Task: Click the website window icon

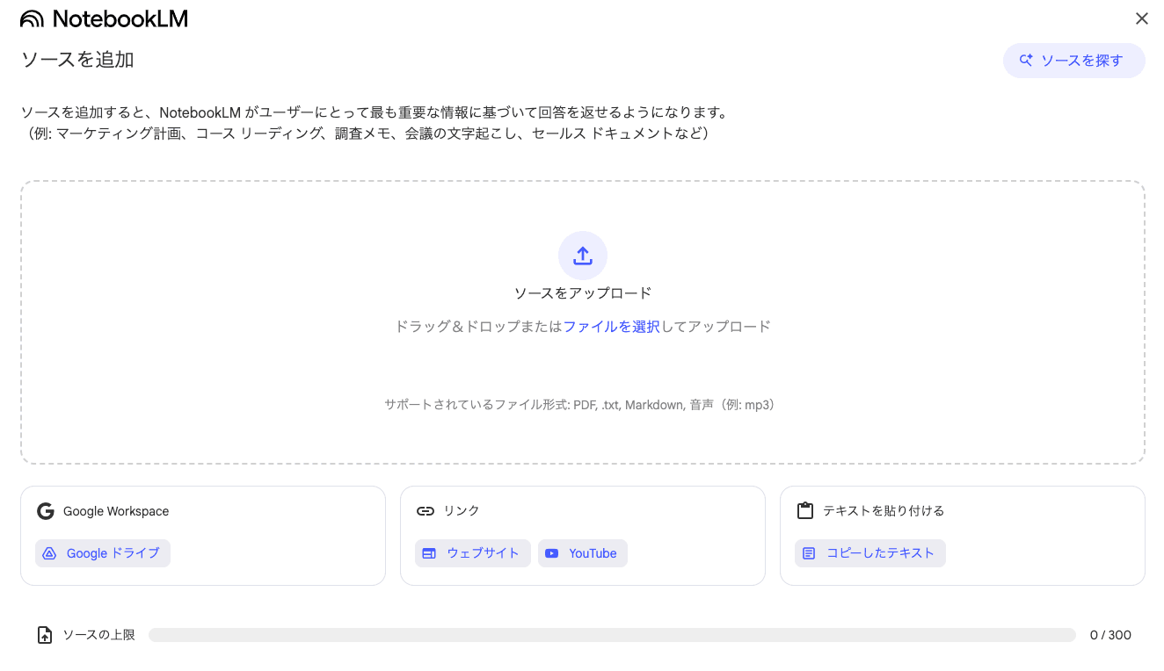Action: (x=429, y=553)
